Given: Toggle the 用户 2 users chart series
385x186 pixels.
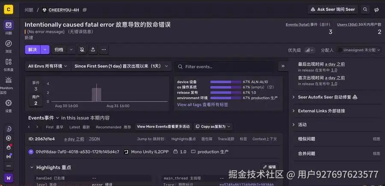Looking at the screenshot, I should coord(36,100).
